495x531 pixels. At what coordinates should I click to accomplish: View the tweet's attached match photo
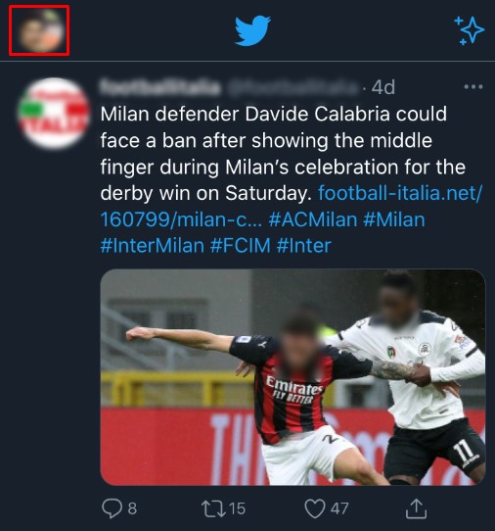point(292,377)
